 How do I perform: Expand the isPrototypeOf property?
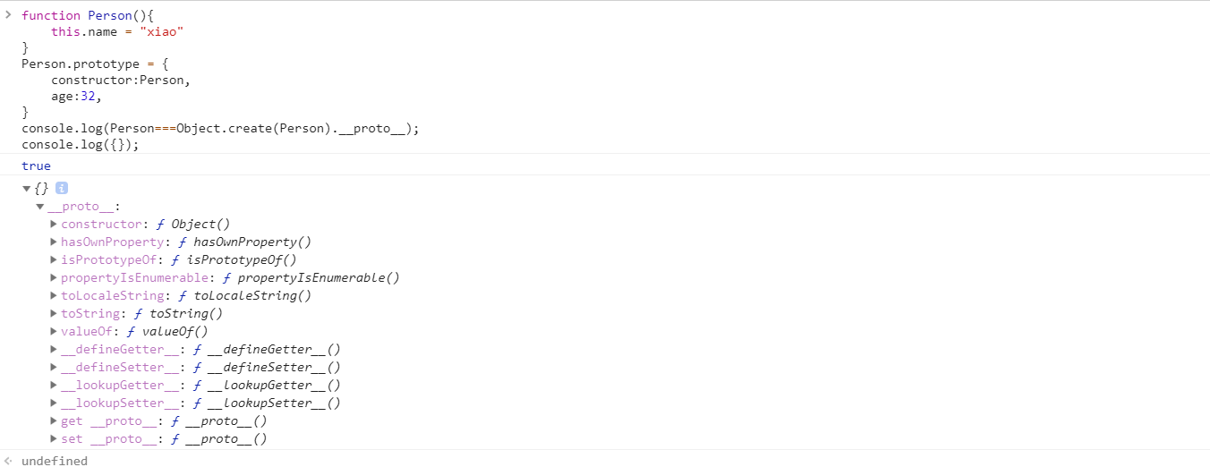[x=54, y=260]
